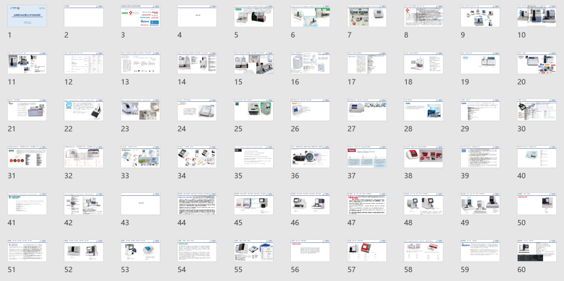
Task: Select slide 12 containing the table
Action: pyautogui.click(x=84, y=63)
